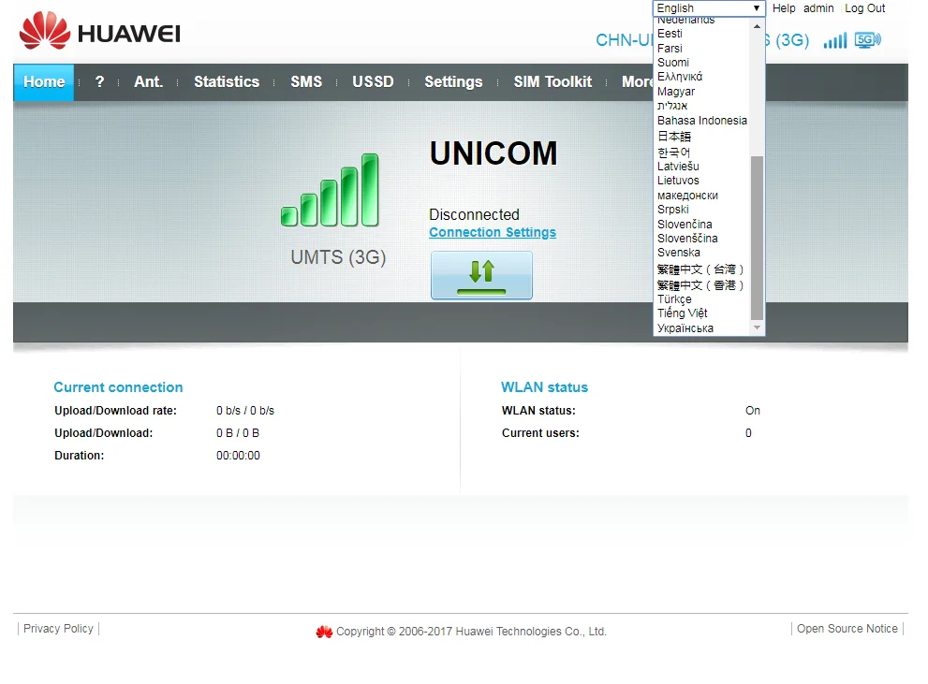Viewport: 928px width, 684px height.
Task: Select македонски language option
Action: [701, 195]
